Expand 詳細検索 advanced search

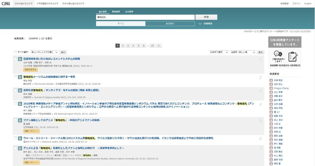(206, 24)
